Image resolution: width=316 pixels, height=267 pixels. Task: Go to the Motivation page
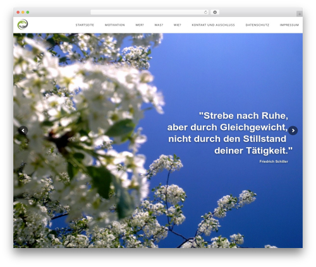pyautogui.click(x=114, y=25)
